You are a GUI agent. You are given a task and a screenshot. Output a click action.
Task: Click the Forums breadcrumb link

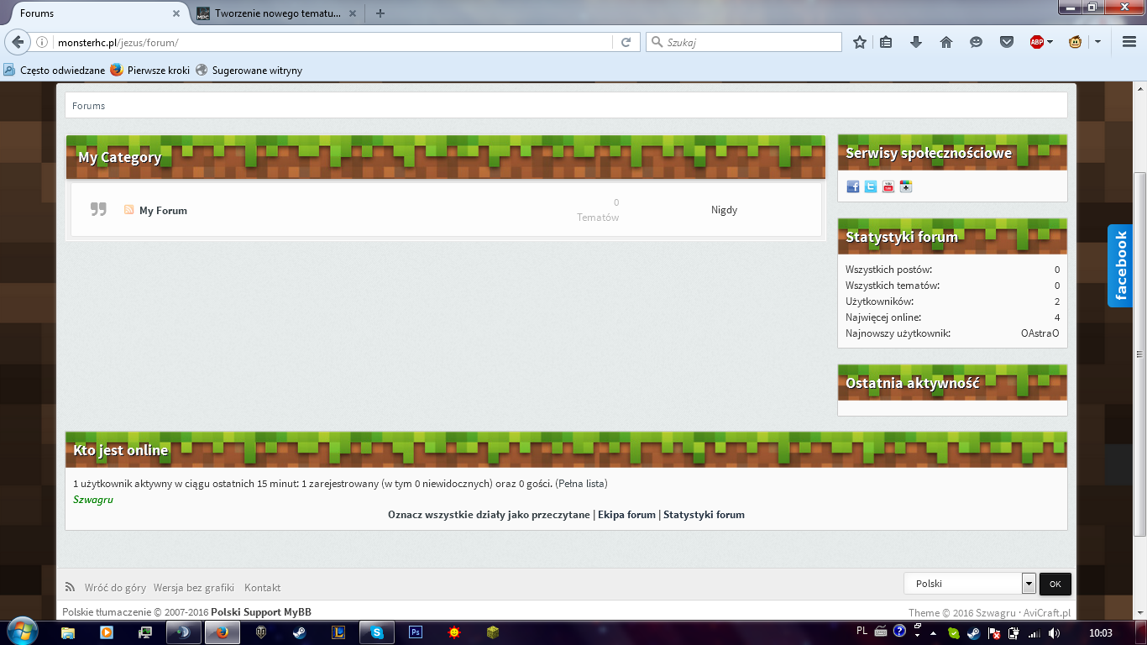pyautogui.click(x=89, y=106)
